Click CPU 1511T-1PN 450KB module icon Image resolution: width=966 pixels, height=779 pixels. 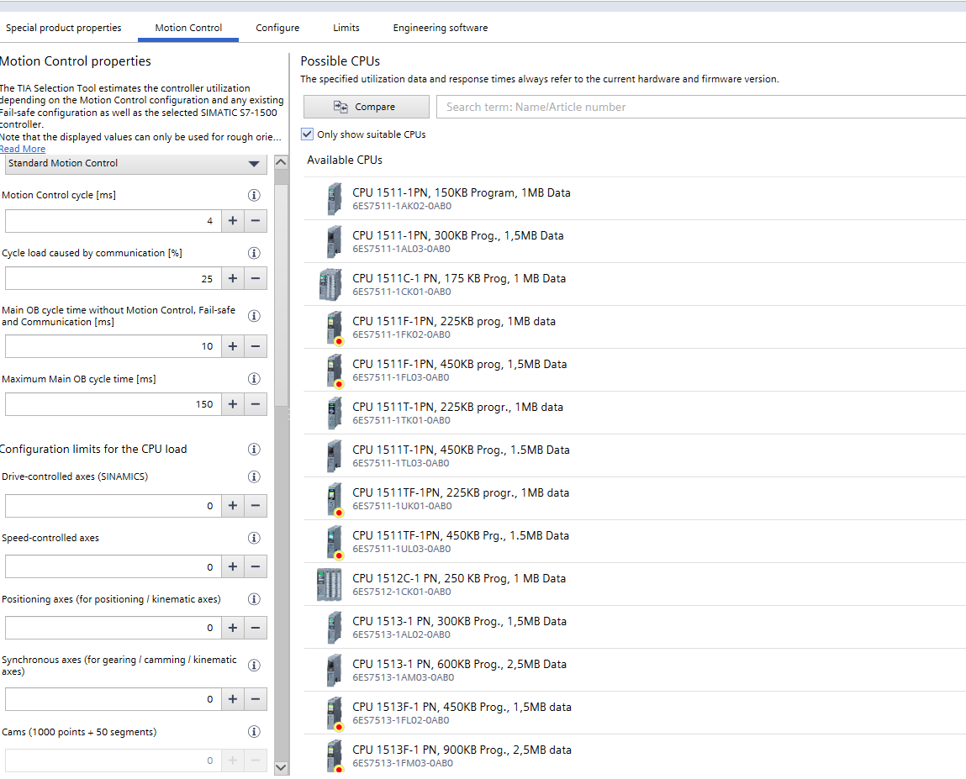click(x=334, y=455)
